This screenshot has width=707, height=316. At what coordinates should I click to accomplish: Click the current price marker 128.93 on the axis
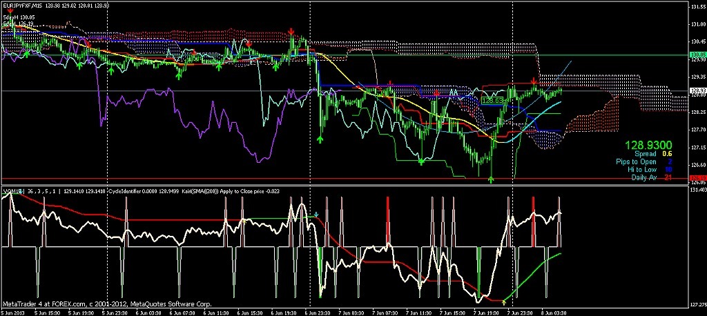click(x=697, y=91)
